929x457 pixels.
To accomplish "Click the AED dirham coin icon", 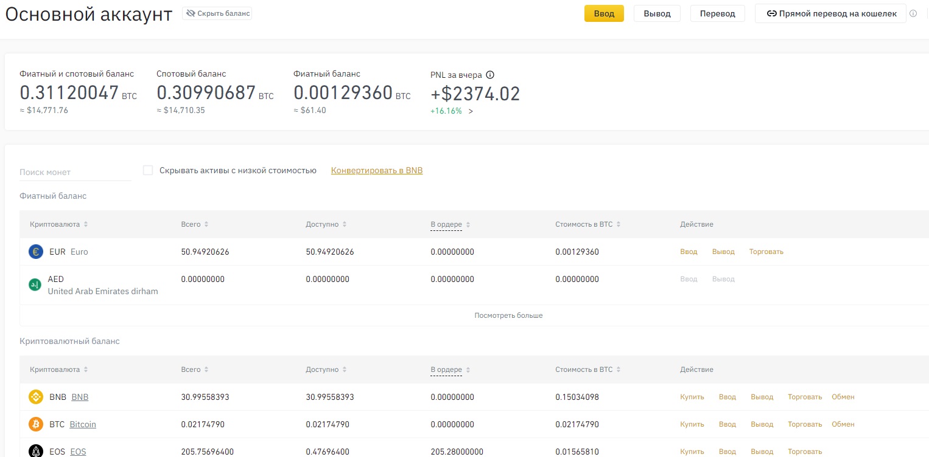I will [x=36, y=284].
